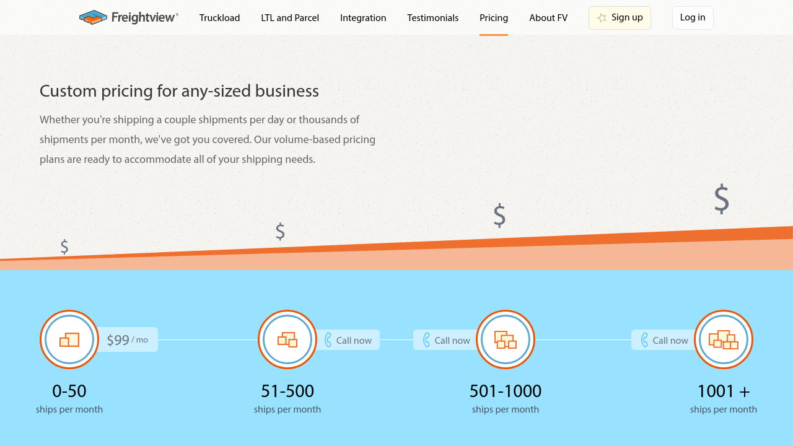Click the star icon in Sign up
This screenshot has height=446, width=793.
click(x=602, y=18)
